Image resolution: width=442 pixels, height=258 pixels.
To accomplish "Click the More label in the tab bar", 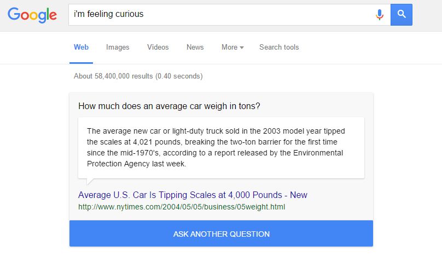I will [229, 47].
